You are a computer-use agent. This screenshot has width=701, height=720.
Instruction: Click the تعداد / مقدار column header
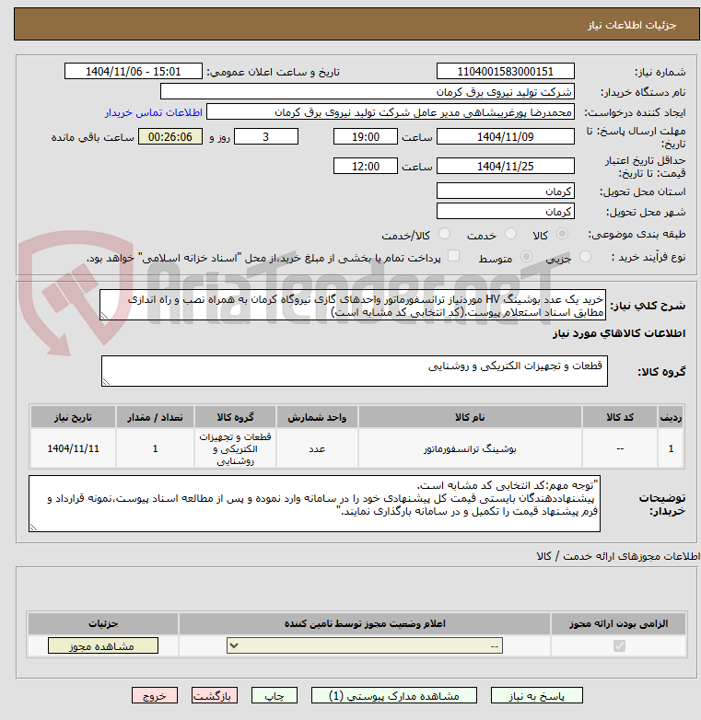pos(156,417)
